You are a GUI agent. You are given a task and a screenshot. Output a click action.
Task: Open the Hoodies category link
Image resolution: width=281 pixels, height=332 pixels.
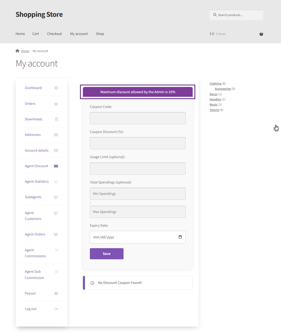tap(215, 99)
